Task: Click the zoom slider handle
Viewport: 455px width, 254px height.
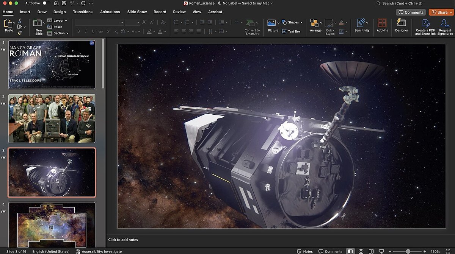Action: pyautogui.click(x=408, y=251)
